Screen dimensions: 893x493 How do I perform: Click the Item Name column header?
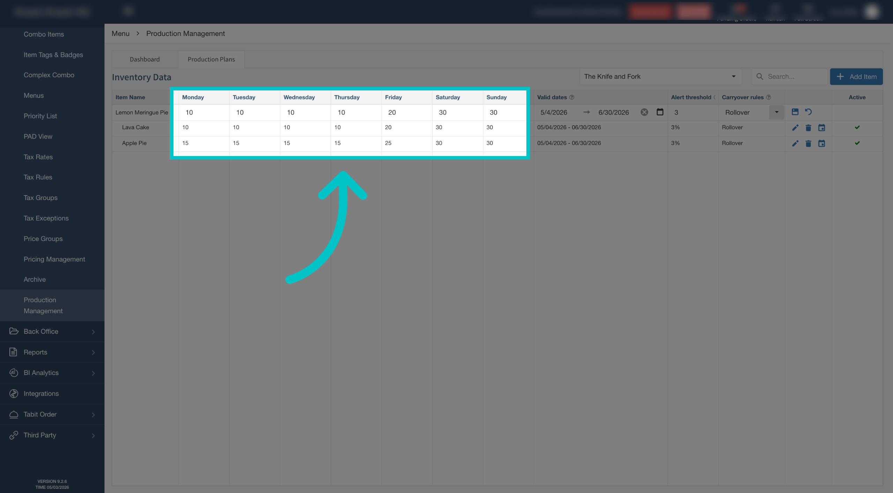click(x=130, y=97)
